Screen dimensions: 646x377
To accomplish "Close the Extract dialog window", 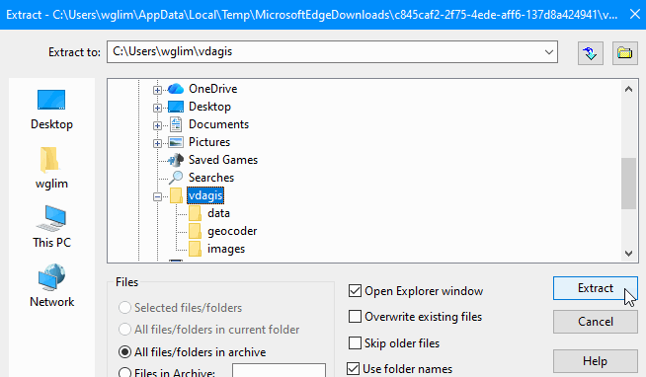I will point(635,15).
